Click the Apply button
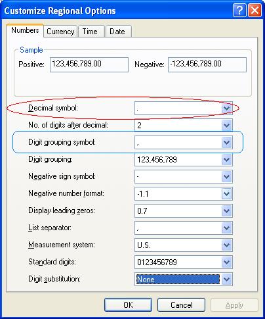This screenshot has height=319, width=265. pos(234,305)
